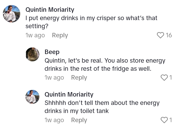
Task: Like Quintin's comment about the crisper setting
Action: [160, 35]
